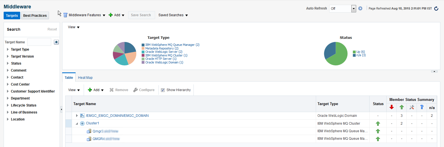444x147 pixels.
Task: Expand the Target Type search filter
Action: [8, 49]
